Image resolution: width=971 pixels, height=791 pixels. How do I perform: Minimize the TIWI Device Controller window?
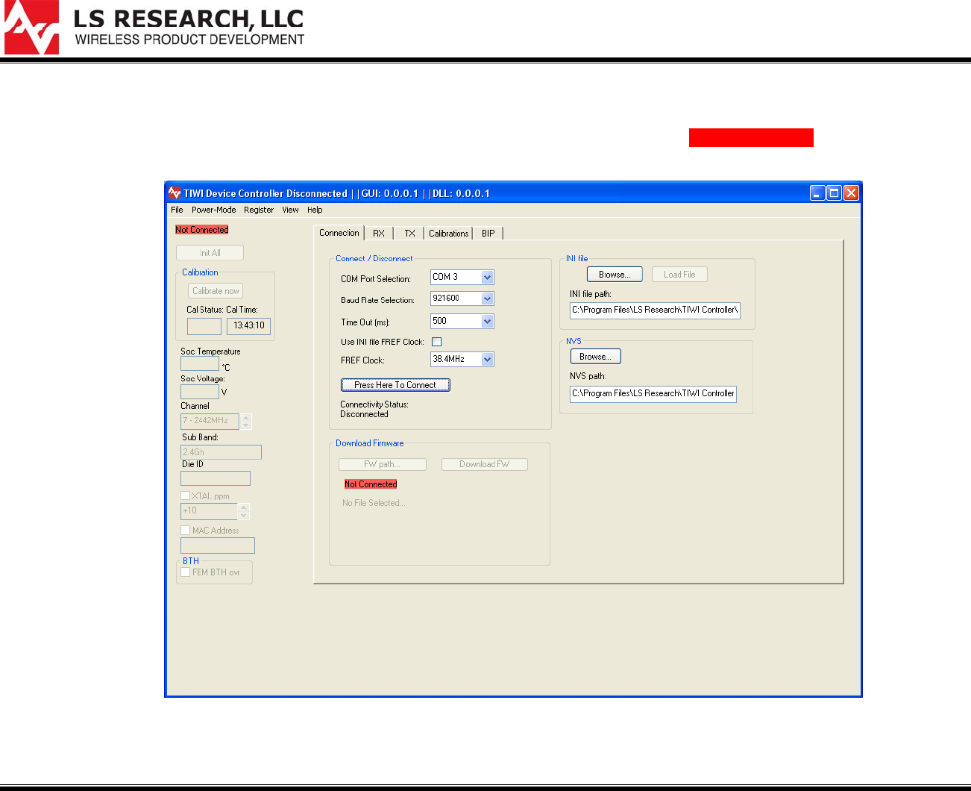(x=817, y=193)
